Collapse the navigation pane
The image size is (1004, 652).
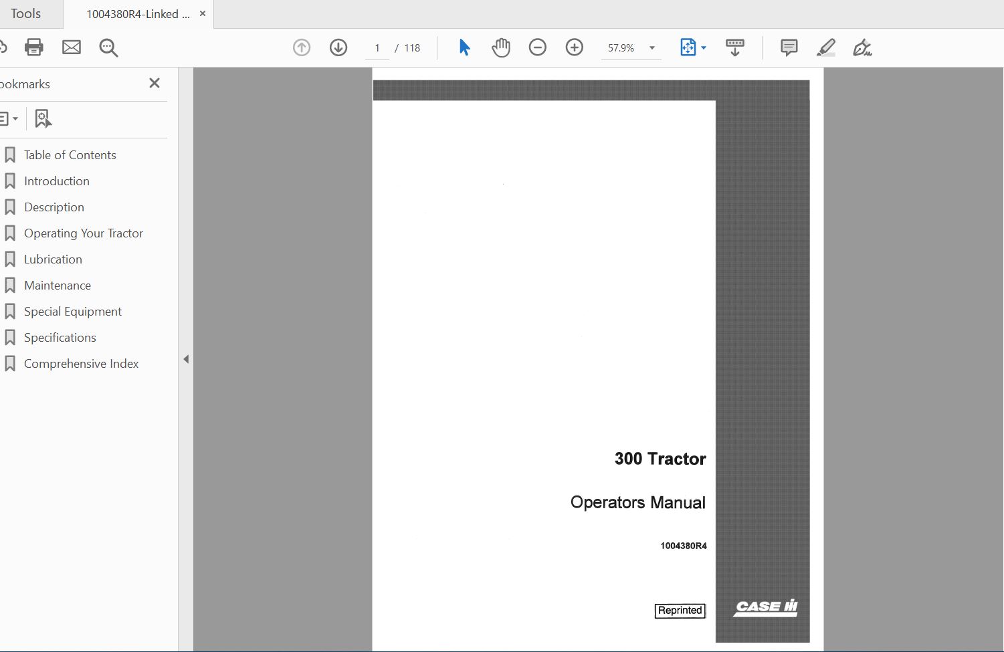point(186,358)
